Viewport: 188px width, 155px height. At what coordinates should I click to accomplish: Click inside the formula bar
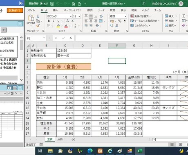coord(132,38)
